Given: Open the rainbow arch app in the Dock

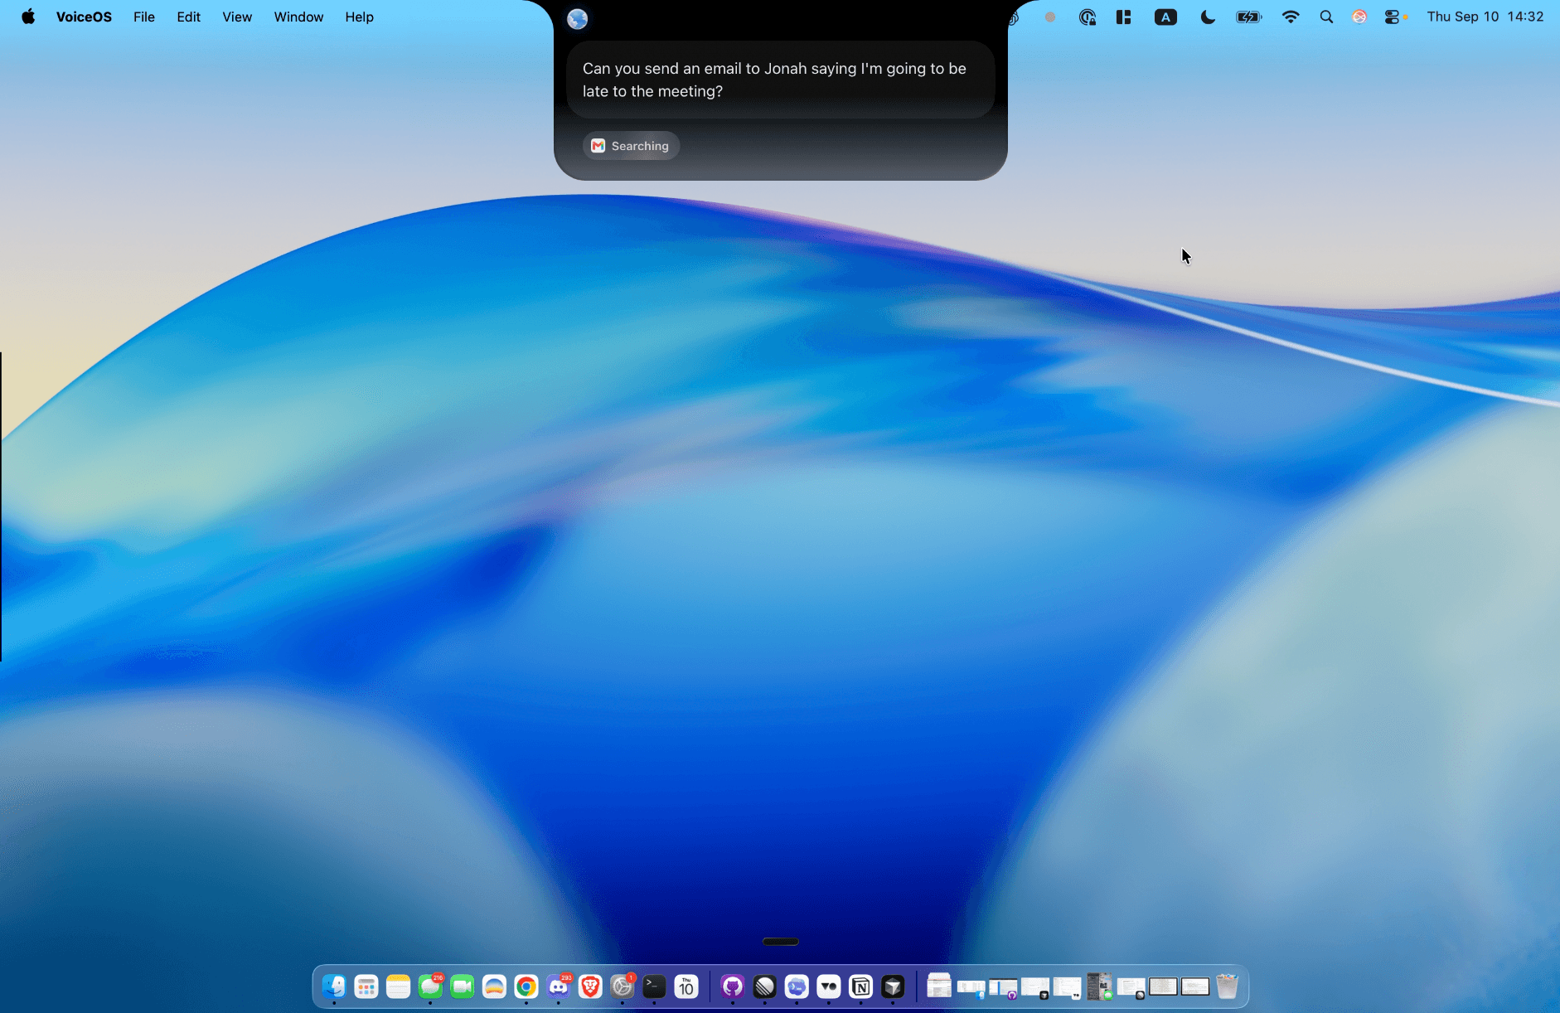Looking at the screenshot, I should pos(494,986).
